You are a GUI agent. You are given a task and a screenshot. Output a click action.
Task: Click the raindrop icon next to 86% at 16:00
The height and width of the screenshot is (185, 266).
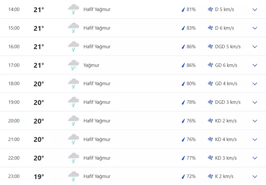click(x=183, y=47)
